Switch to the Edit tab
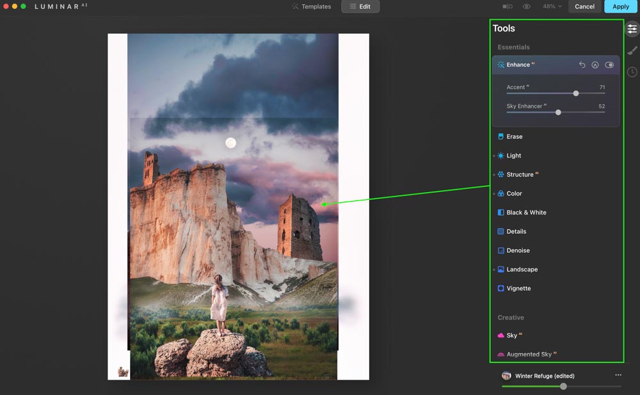Image resolution: width=640 pixels, height=395 pixels. [x=360, y=6]
